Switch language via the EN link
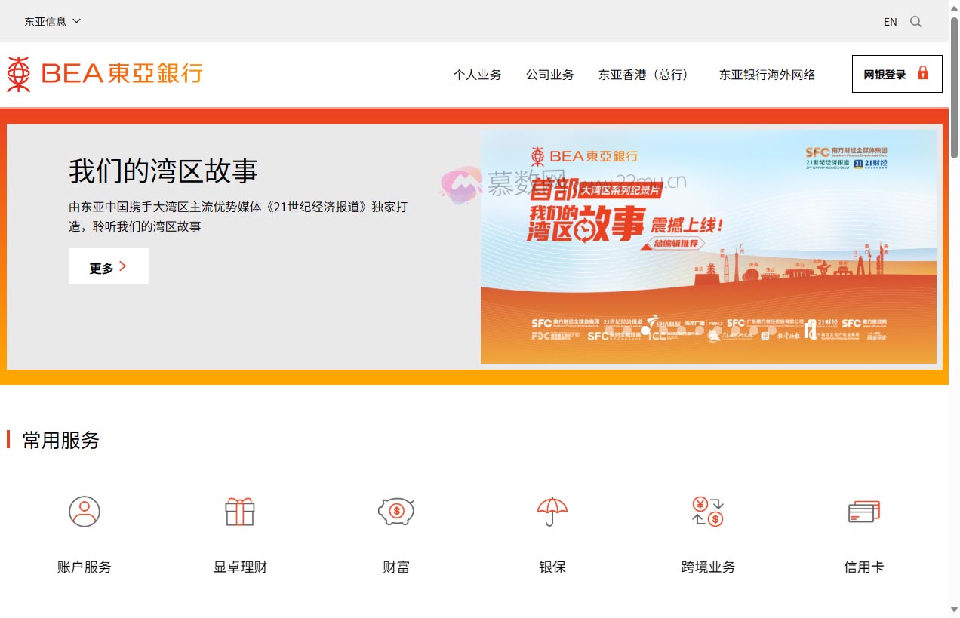The height and width of the screenshot is (618, 960). (x=890, y=21)
